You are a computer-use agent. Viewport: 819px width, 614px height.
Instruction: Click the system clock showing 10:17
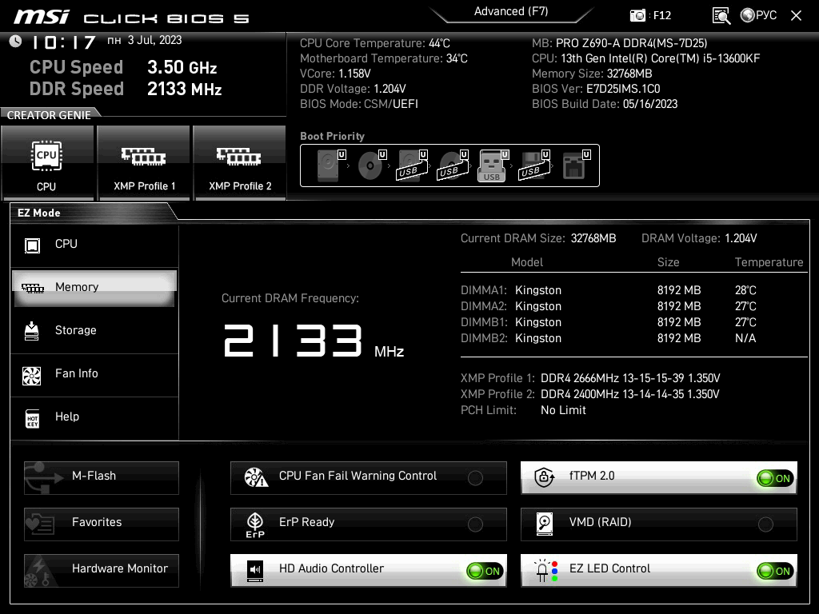(x=63, y=42)
